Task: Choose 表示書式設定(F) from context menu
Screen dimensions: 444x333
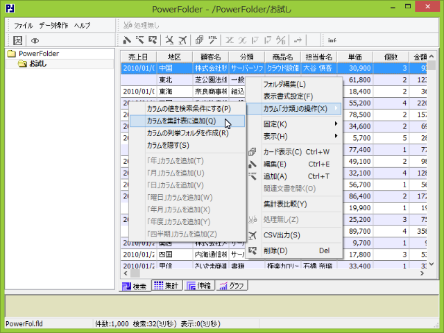Action: [x=294, y=96]
